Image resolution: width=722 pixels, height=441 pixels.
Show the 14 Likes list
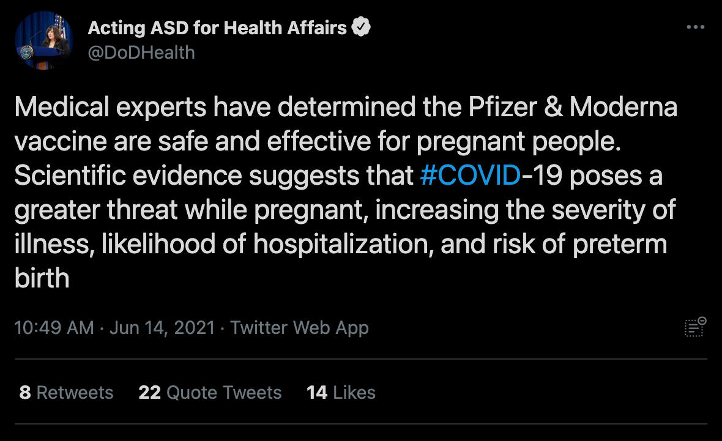(341, 392)
